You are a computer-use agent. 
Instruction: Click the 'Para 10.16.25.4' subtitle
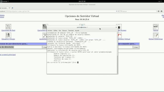(82, 19)
